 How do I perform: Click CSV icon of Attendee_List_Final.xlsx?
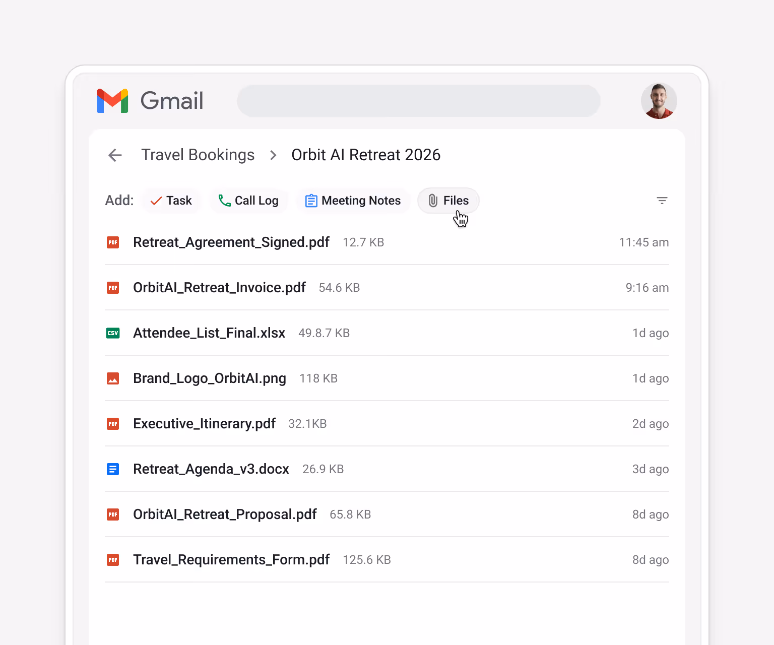point(113,333)
